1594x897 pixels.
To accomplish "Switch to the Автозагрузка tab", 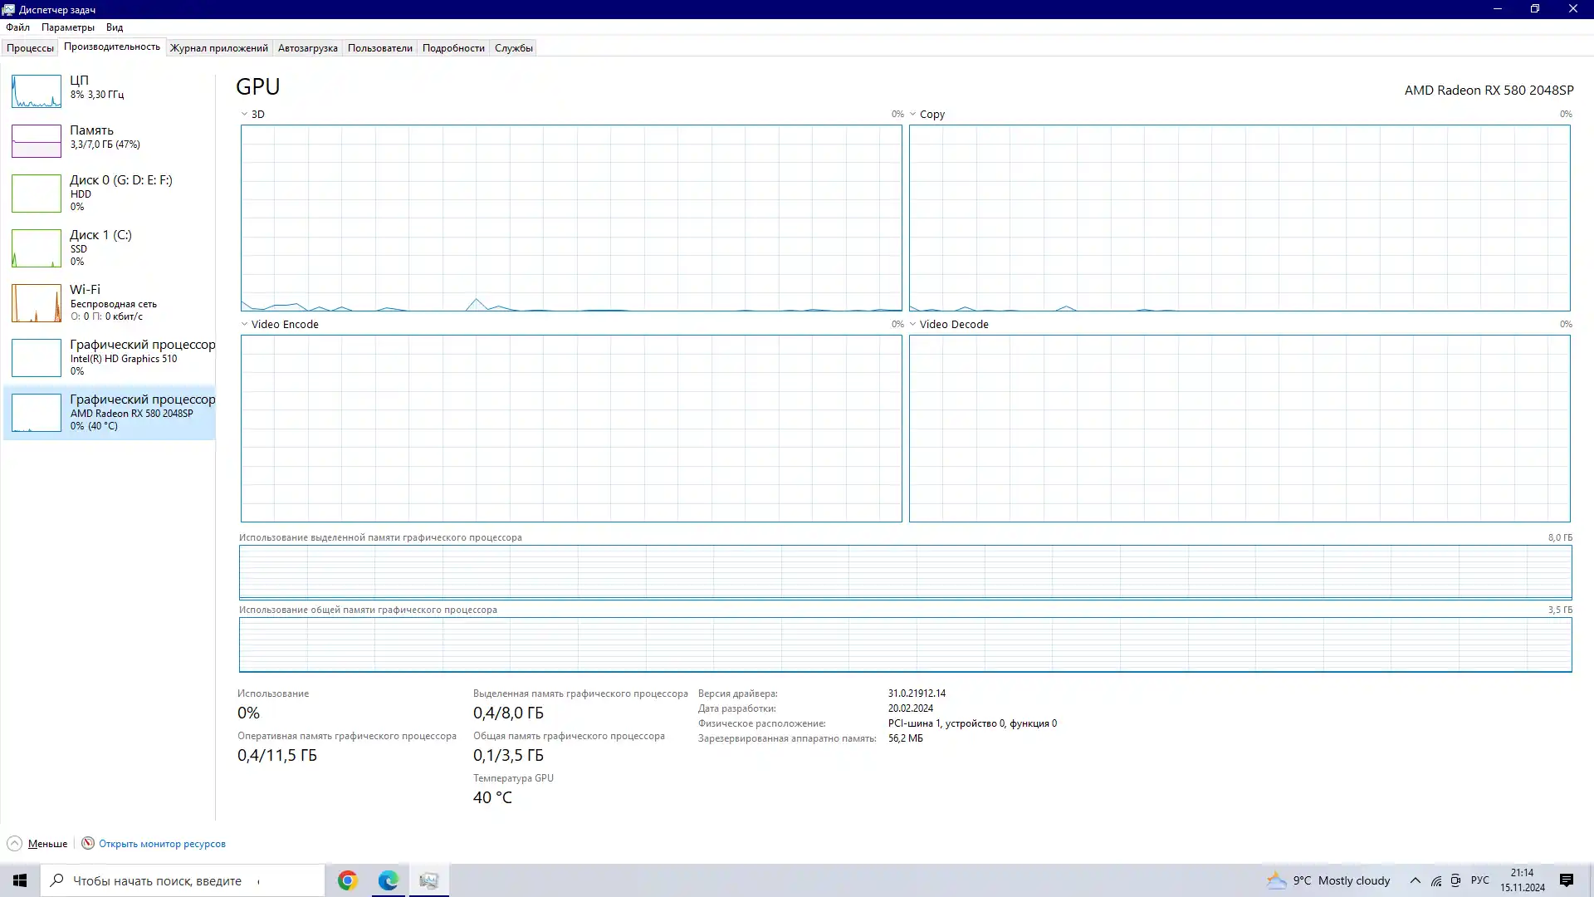I will [x=308, y=48].
